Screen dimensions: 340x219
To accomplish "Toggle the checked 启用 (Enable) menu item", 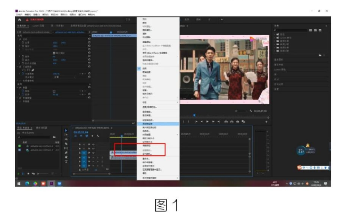I will pos(146,68).
